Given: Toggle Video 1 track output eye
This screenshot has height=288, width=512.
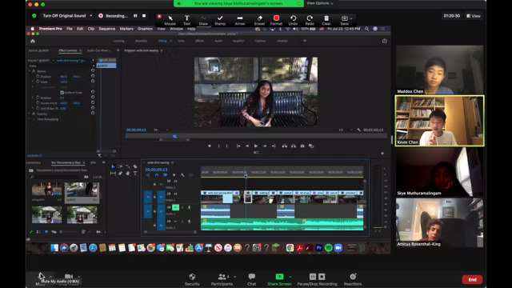Looking at the screenshot, I should pyautogui.click(x=175, y=194).
